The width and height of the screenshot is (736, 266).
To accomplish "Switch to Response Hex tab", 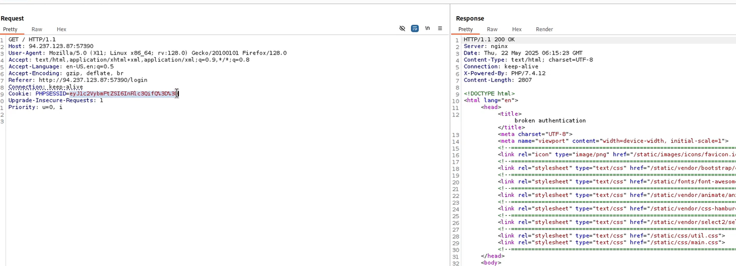I will (x=517, y=29).
